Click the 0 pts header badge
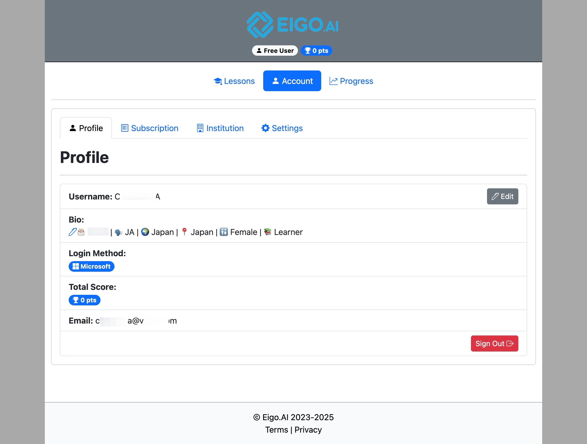587x444 pixels. 316,51
